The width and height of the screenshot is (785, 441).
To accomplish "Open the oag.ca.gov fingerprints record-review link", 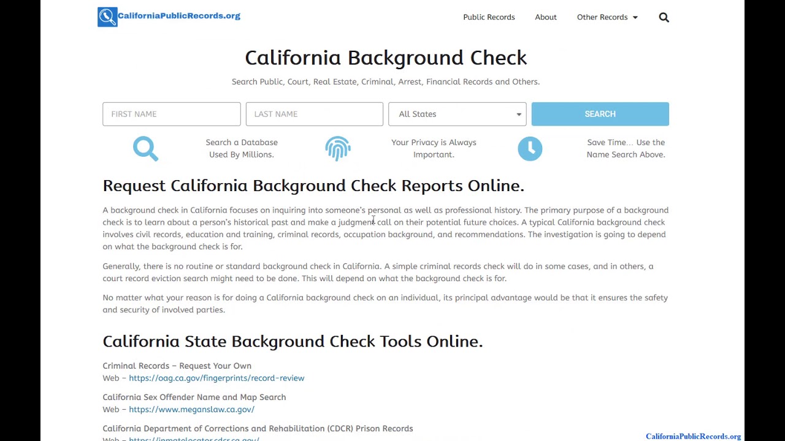I will pos(216,378).
